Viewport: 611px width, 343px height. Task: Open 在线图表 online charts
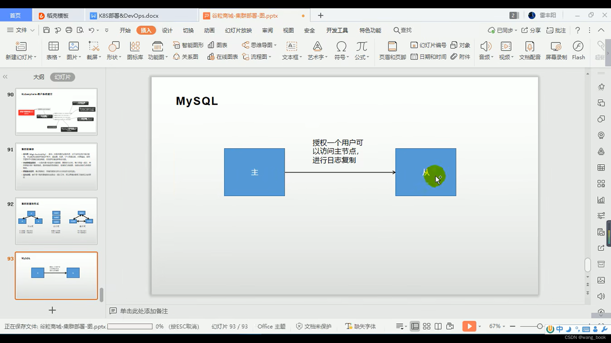tap(223, 57)
